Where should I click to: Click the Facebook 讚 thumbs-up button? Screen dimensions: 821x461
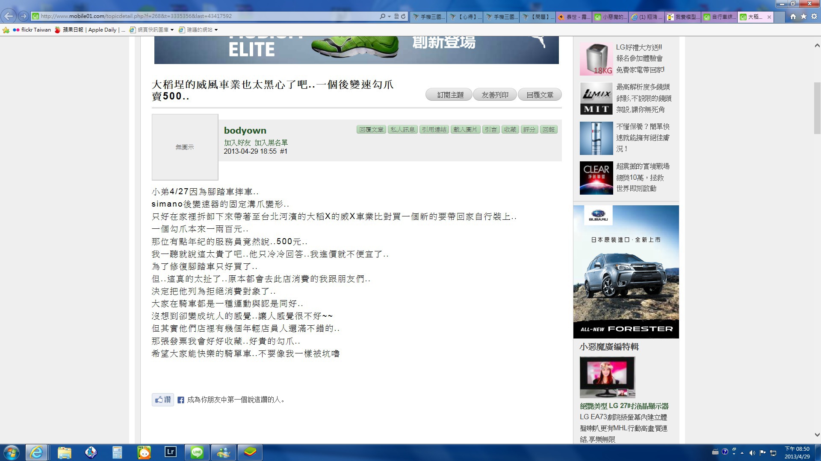coord(163,400)
